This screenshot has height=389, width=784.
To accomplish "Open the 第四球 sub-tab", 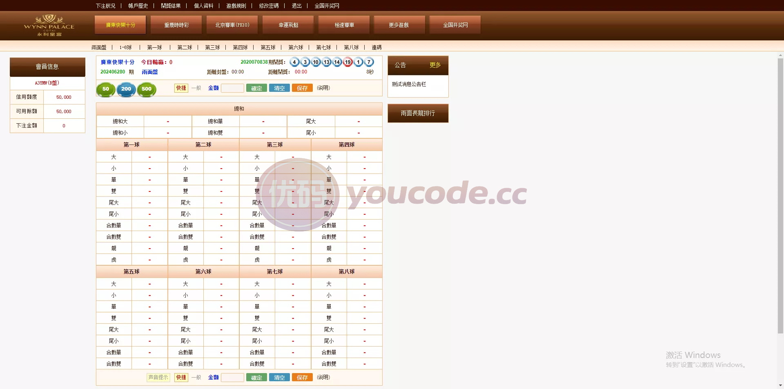I will point(241,47).
